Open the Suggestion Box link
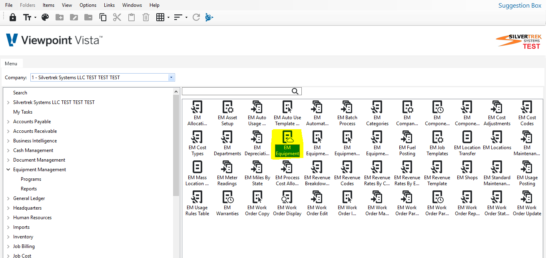 pyautogui.click(x=520, y=5)
